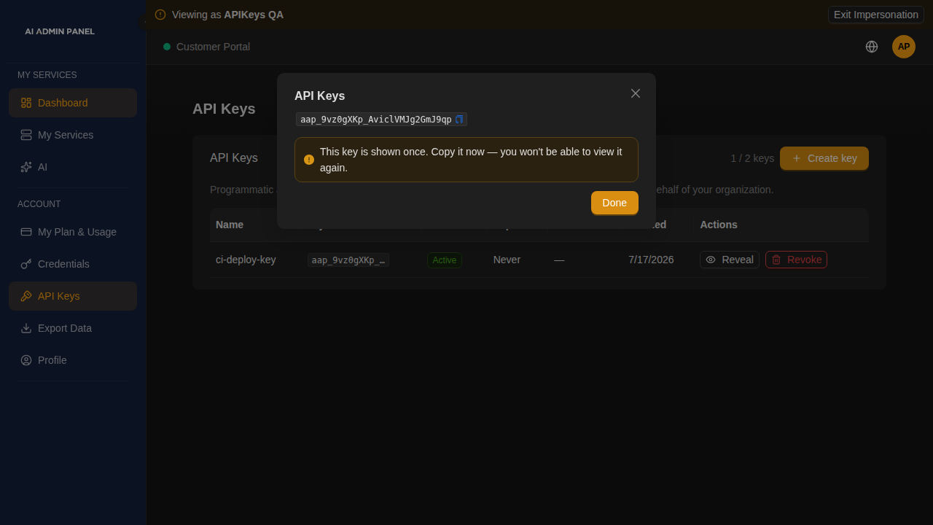Reveal the ci-deploy-key key
This screenshot has width=933, height=525.
click(x=730, y=260)
